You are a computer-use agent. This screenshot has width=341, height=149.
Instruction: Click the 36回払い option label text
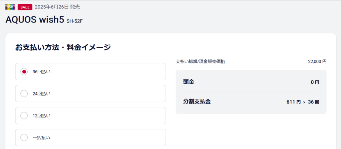[x=42, y=72]
